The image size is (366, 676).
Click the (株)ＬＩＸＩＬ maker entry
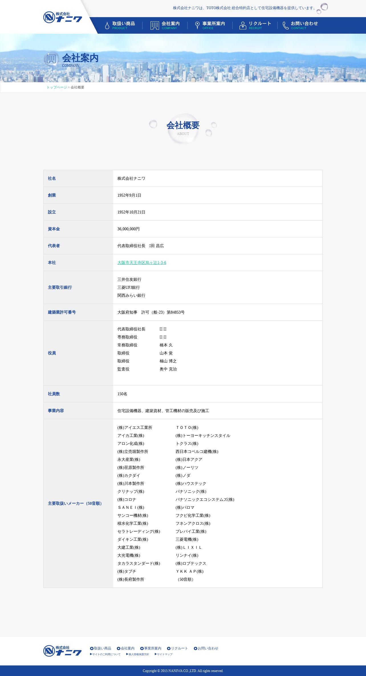[189, 548]
